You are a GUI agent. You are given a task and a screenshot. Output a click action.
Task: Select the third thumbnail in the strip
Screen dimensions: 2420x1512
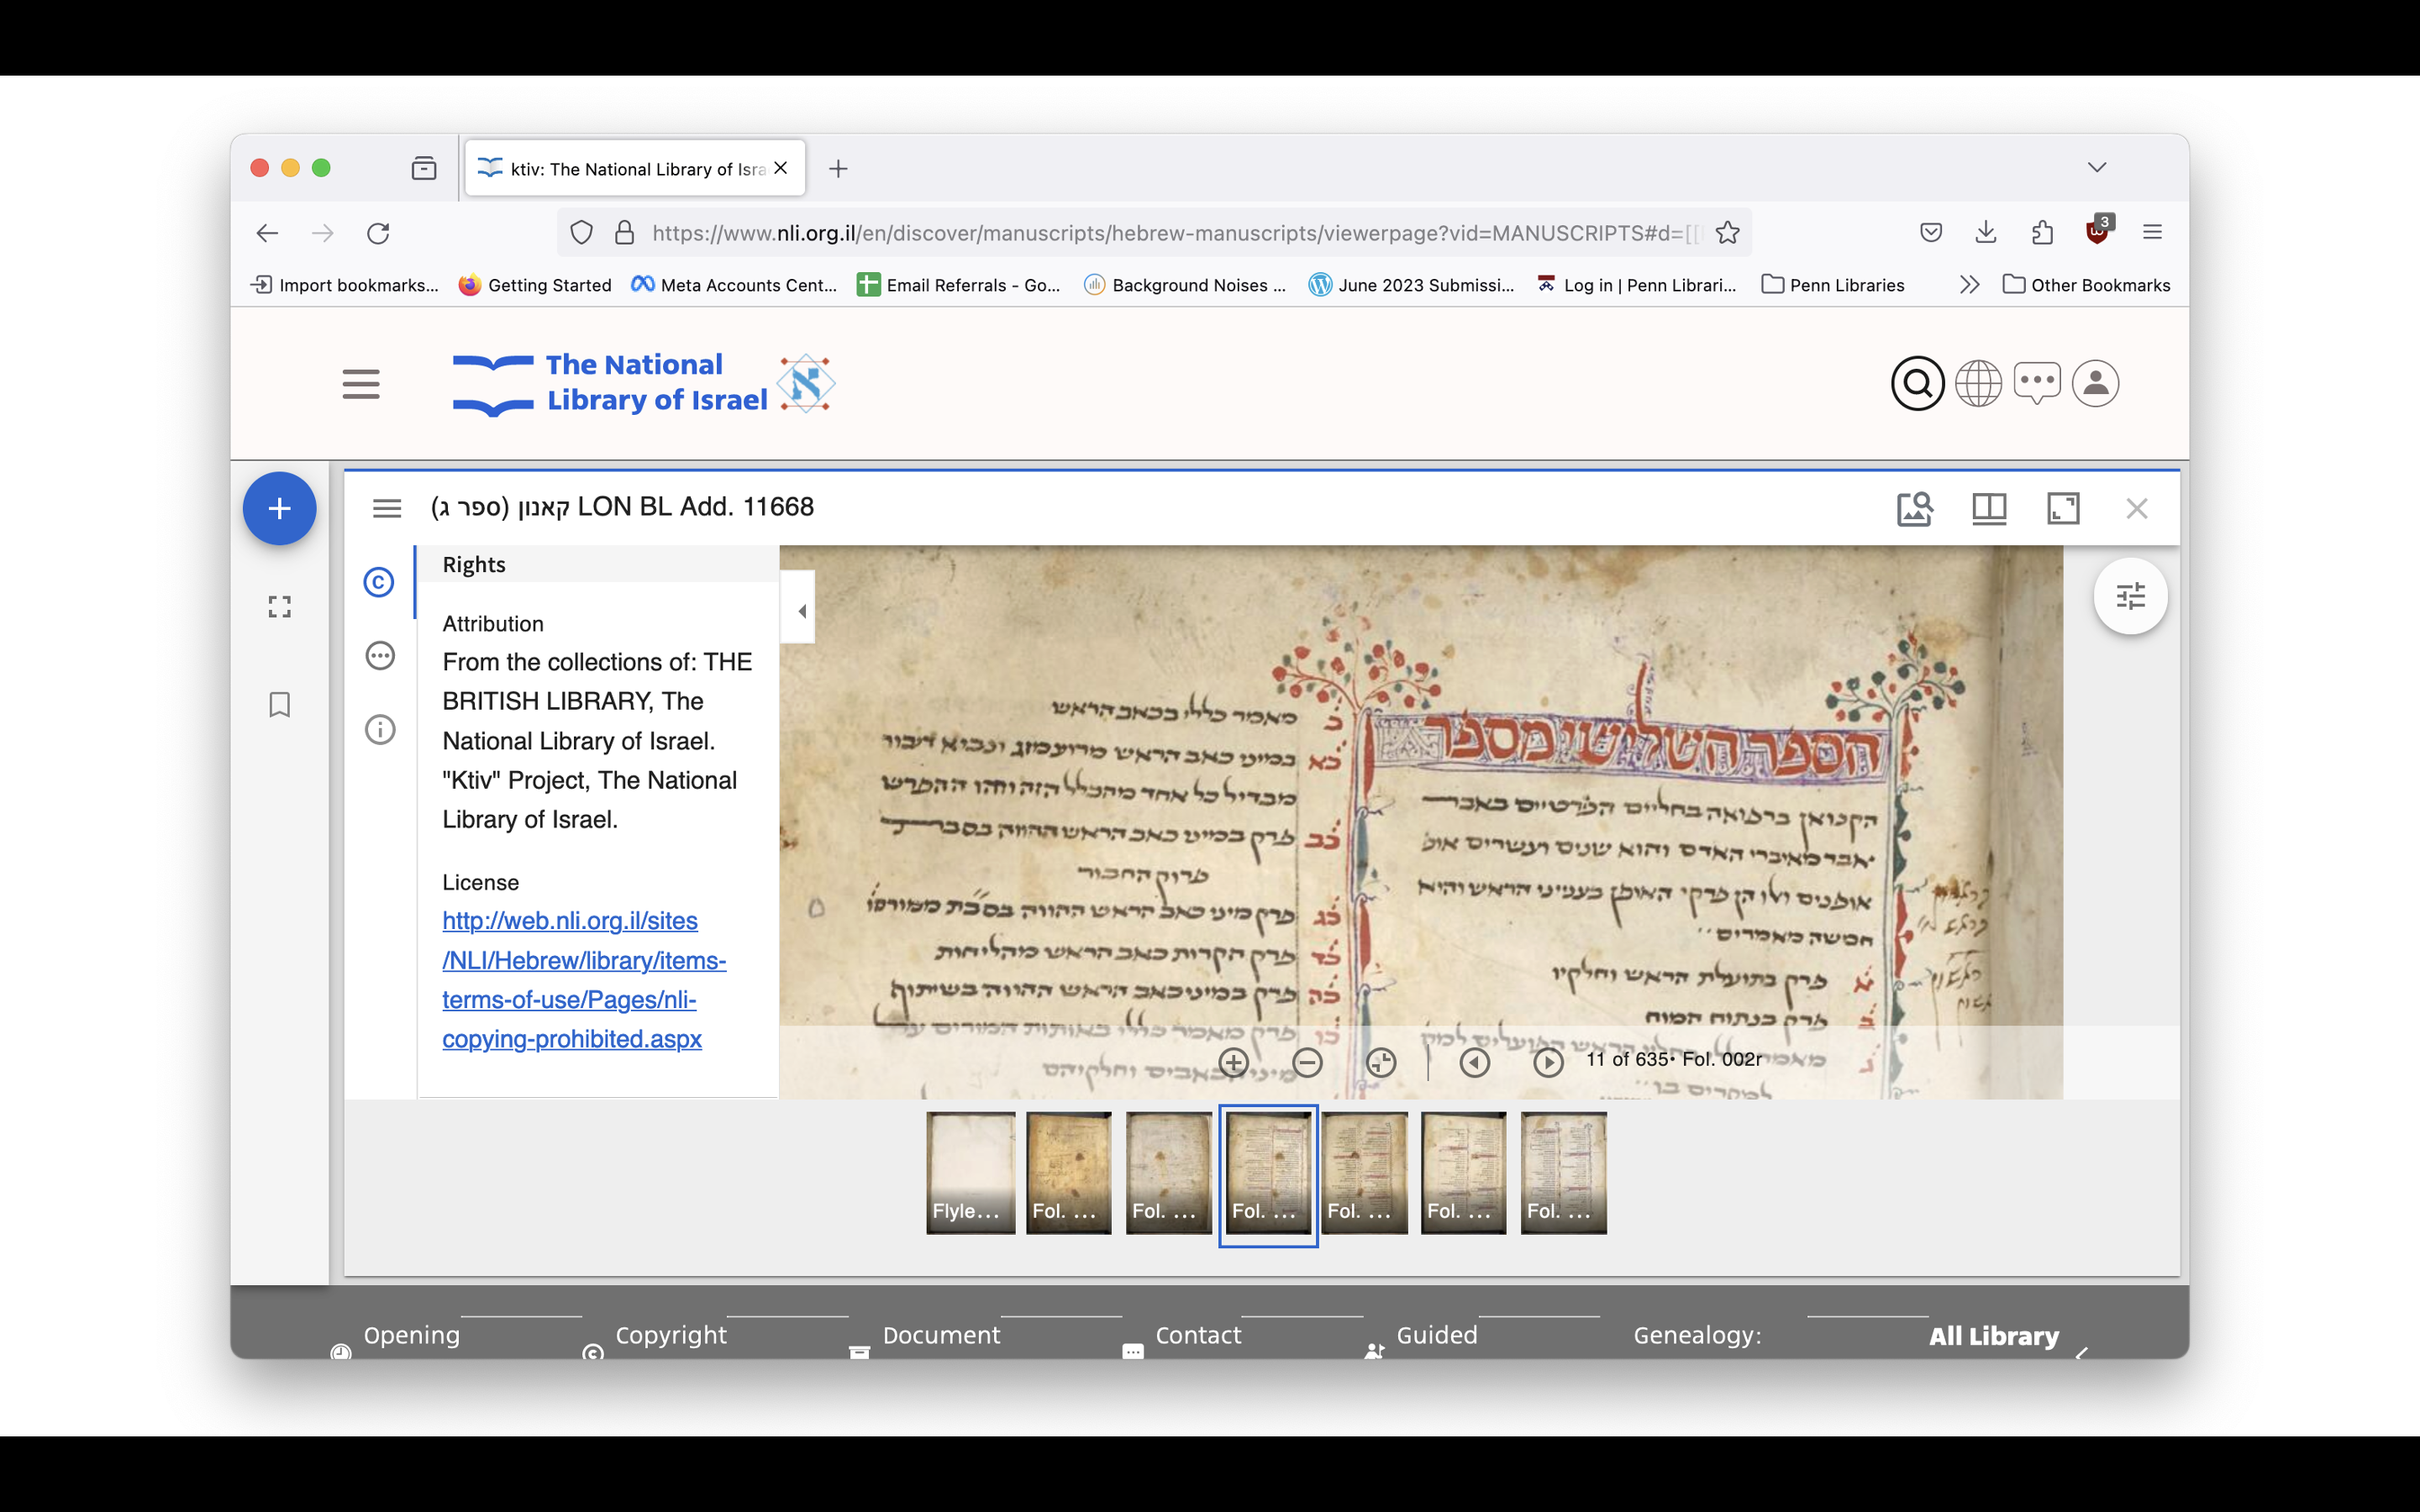click(1168, 1172)
